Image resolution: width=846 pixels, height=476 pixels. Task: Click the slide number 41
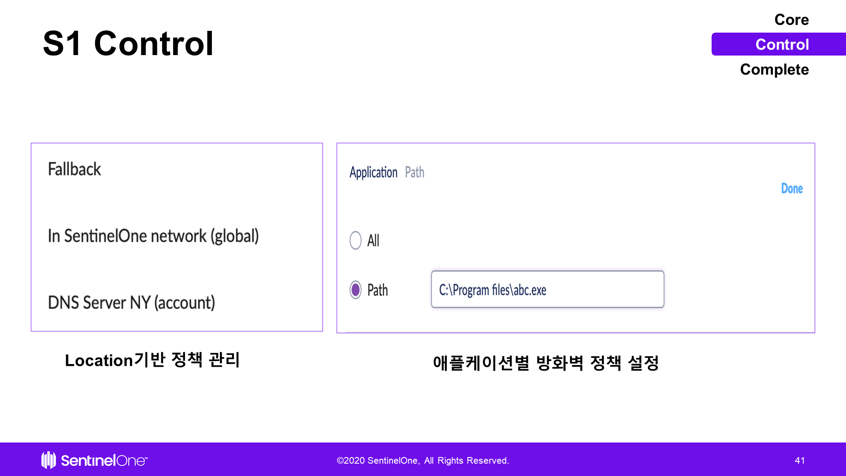(799, 461)
